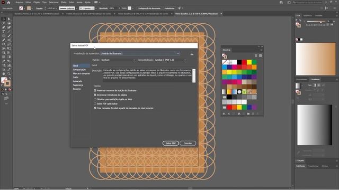Uncheck Preservar recursos de edição do Illustrator
Image resolution: width=339 pixels, height=190 pixels.
[x=95, y=90]
